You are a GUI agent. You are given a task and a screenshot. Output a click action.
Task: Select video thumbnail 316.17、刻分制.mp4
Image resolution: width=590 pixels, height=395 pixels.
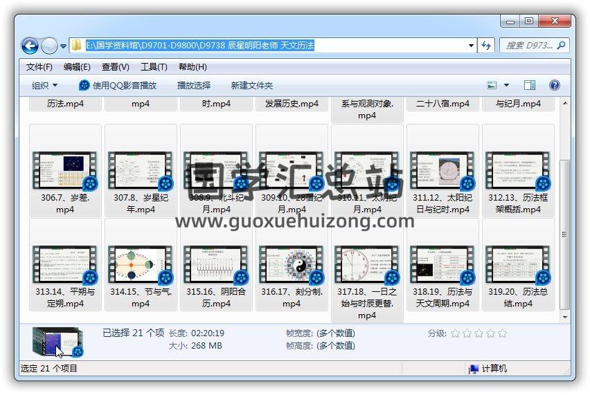(x=292, y=264)
